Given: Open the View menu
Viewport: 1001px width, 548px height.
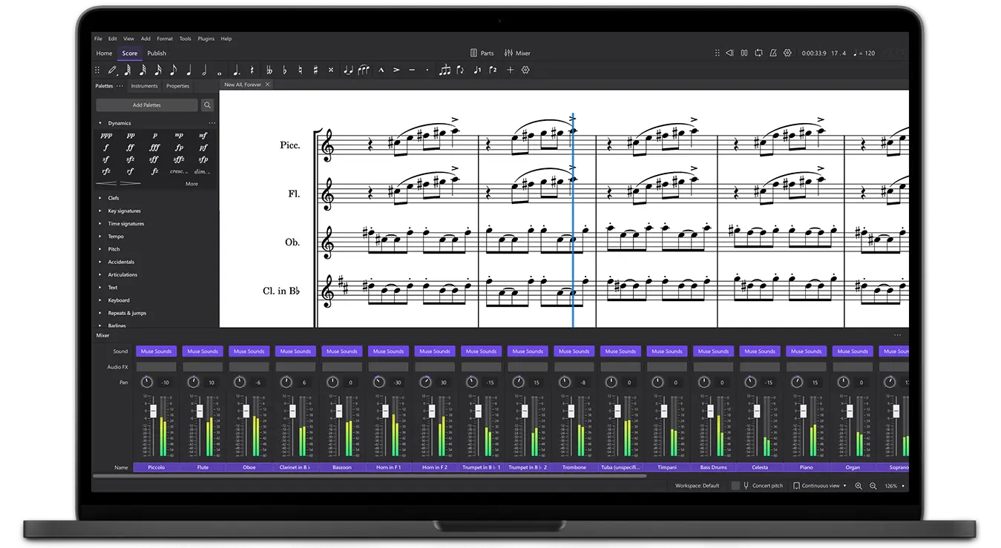Looking at the screenshot, I should point(128,39).
